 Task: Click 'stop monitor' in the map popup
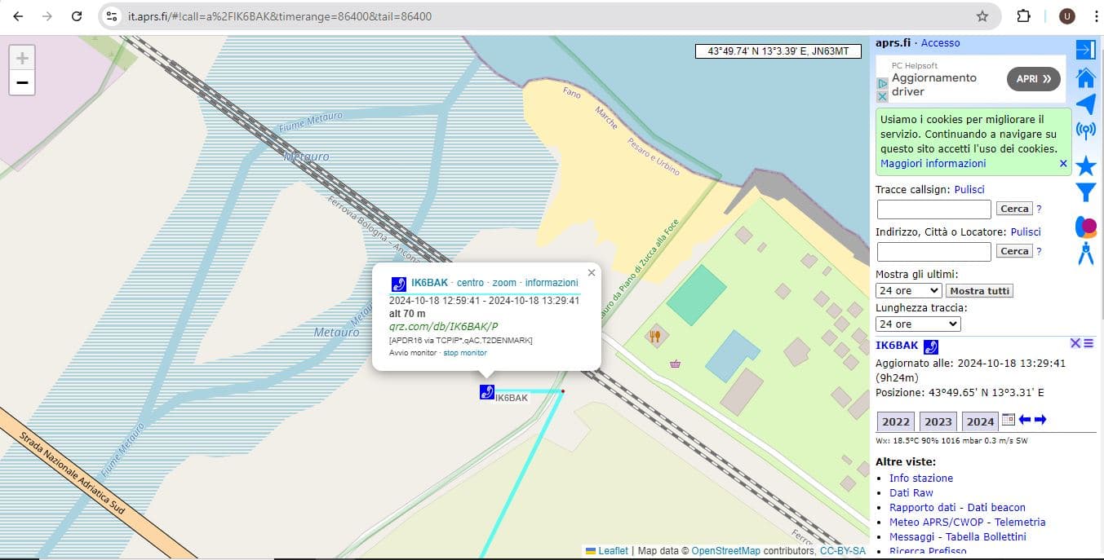pyautogui.click(x=464, y=353)
